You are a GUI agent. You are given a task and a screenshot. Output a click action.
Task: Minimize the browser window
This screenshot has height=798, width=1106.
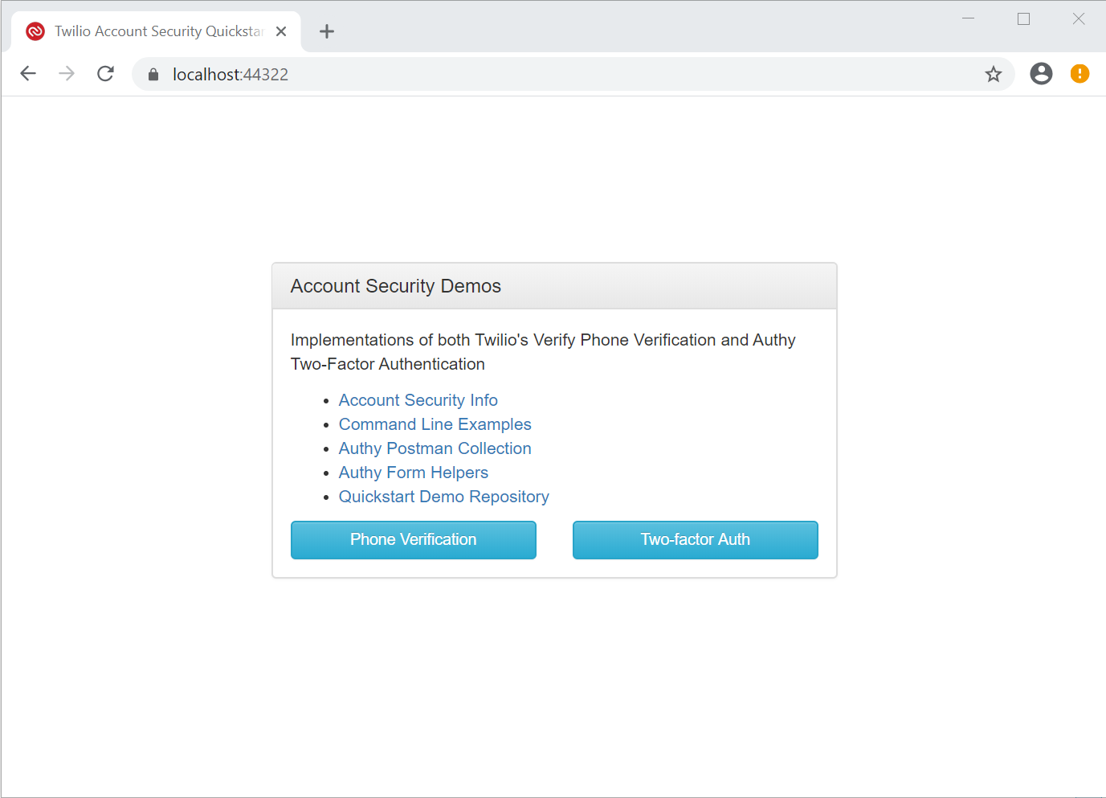coord(968,18)
